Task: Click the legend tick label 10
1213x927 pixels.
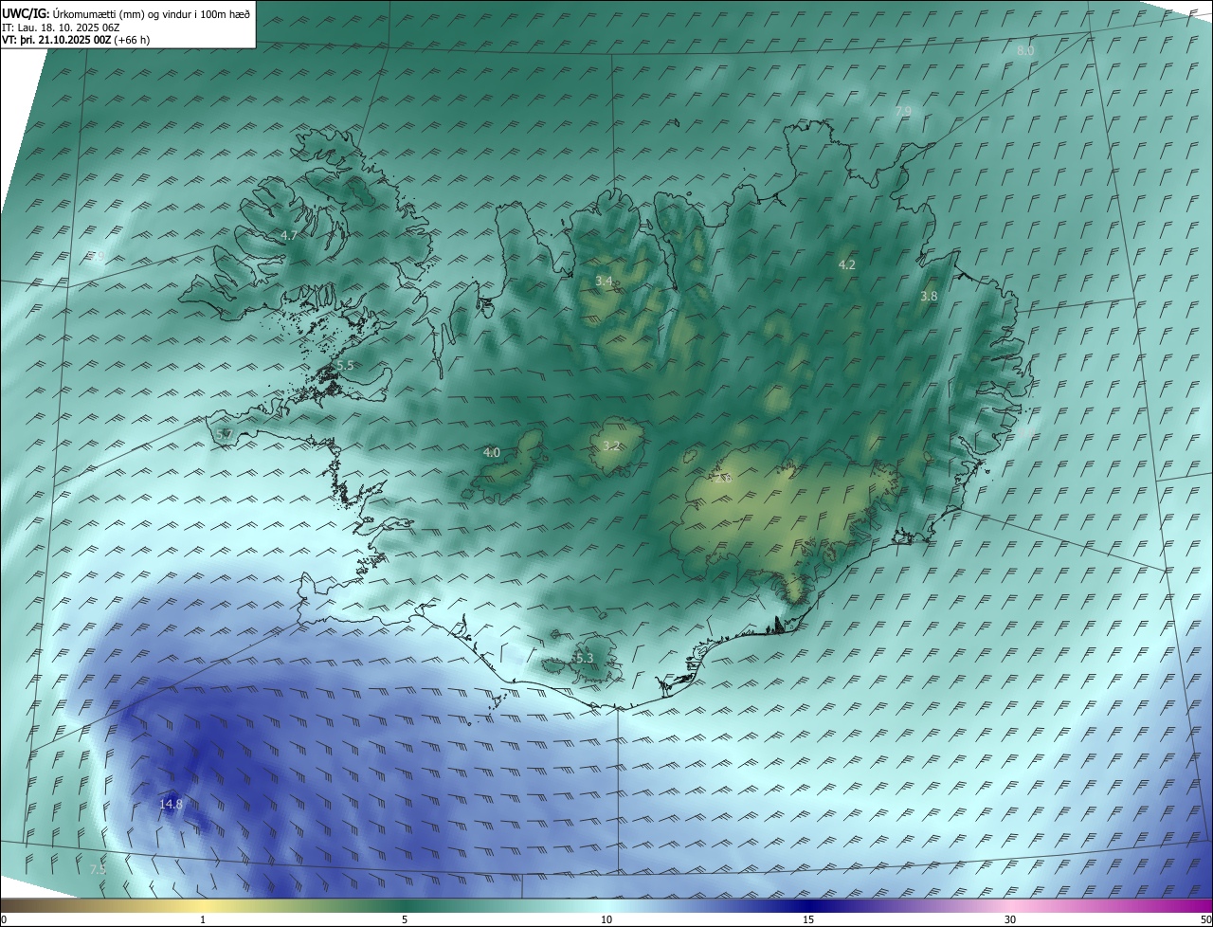Action: (x=606, y=919)
